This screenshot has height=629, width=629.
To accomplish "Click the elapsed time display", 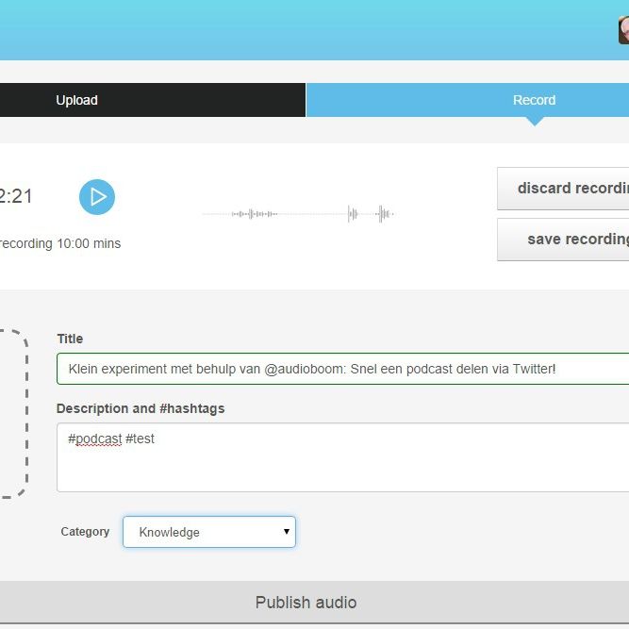I will tap(16, 196).
